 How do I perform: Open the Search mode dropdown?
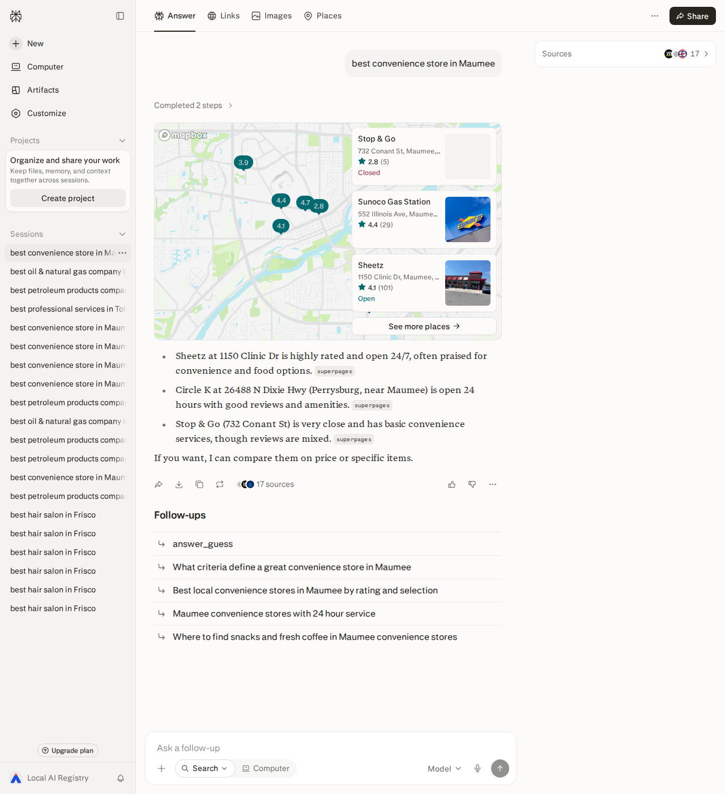pyautogui.click(x=205, y=768)
